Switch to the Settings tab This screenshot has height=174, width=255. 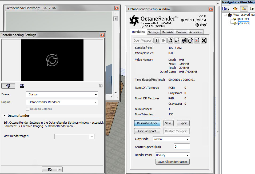pos(153,32)
